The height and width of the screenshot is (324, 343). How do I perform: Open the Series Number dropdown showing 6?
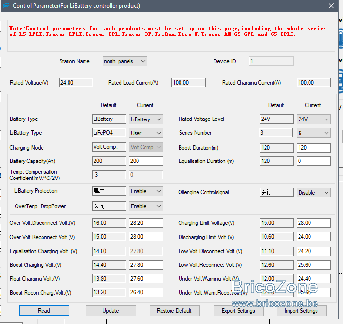click(x=313, y=133)
